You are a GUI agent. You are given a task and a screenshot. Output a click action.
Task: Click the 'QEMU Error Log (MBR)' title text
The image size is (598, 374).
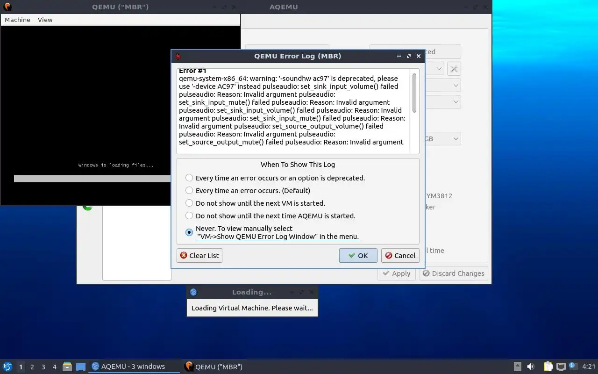tap(298, 56)
